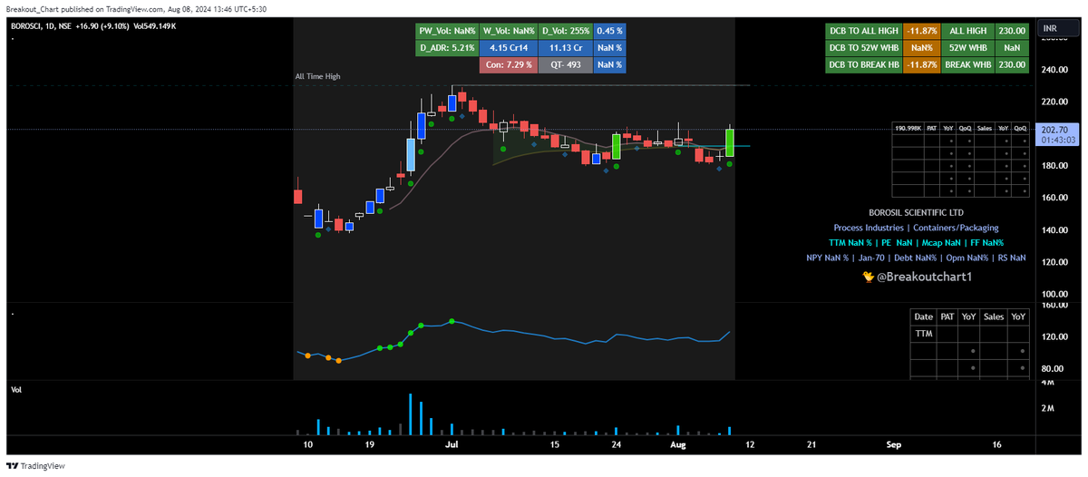Screen dimensions: 1088x477
Task: Click the TTM row label in lower table
Action: [x=923, y=334]
